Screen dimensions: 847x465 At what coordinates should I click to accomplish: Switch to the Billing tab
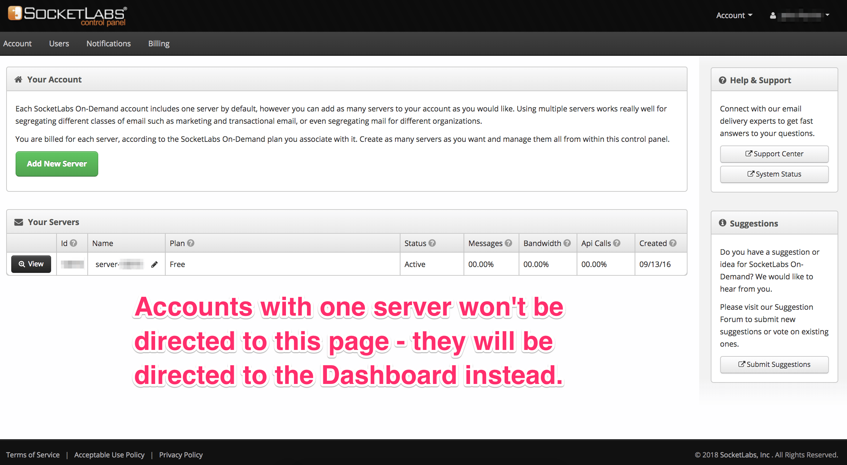pyautogui.click(x=159, y=43)
